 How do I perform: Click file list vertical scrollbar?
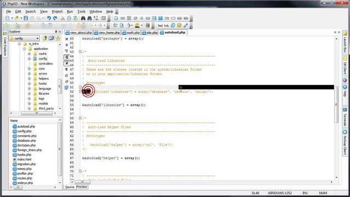point(60,149)
